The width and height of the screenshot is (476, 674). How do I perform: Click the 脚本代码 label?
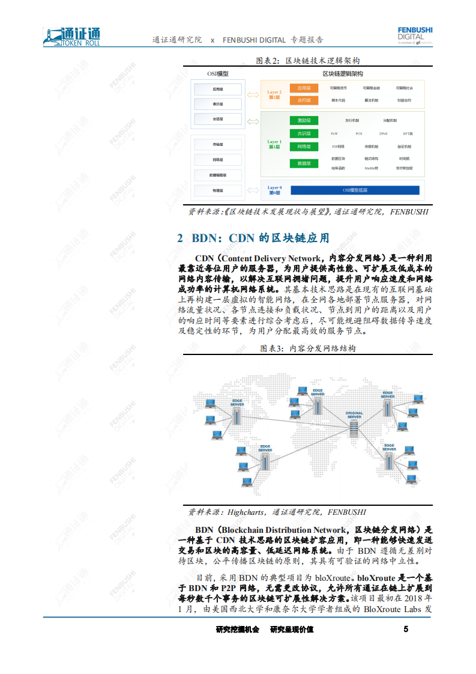pyautogui.click(x=338, y=100)
